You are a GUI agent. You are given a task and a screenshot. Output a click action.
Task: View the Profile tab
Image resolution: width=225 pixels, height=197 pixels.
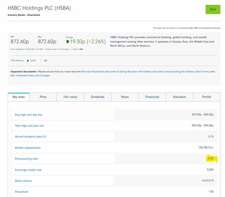tap(207, 97)
